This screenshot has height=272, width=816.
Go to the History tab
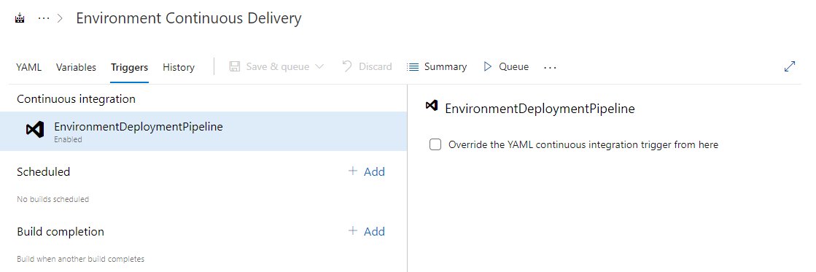(x=179, y=67)
